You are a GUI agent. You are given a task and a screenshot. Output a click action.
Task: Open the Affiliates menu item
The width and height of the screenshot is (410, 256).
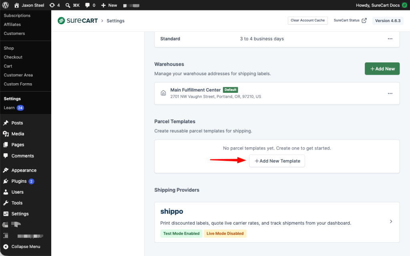[12, 24]
